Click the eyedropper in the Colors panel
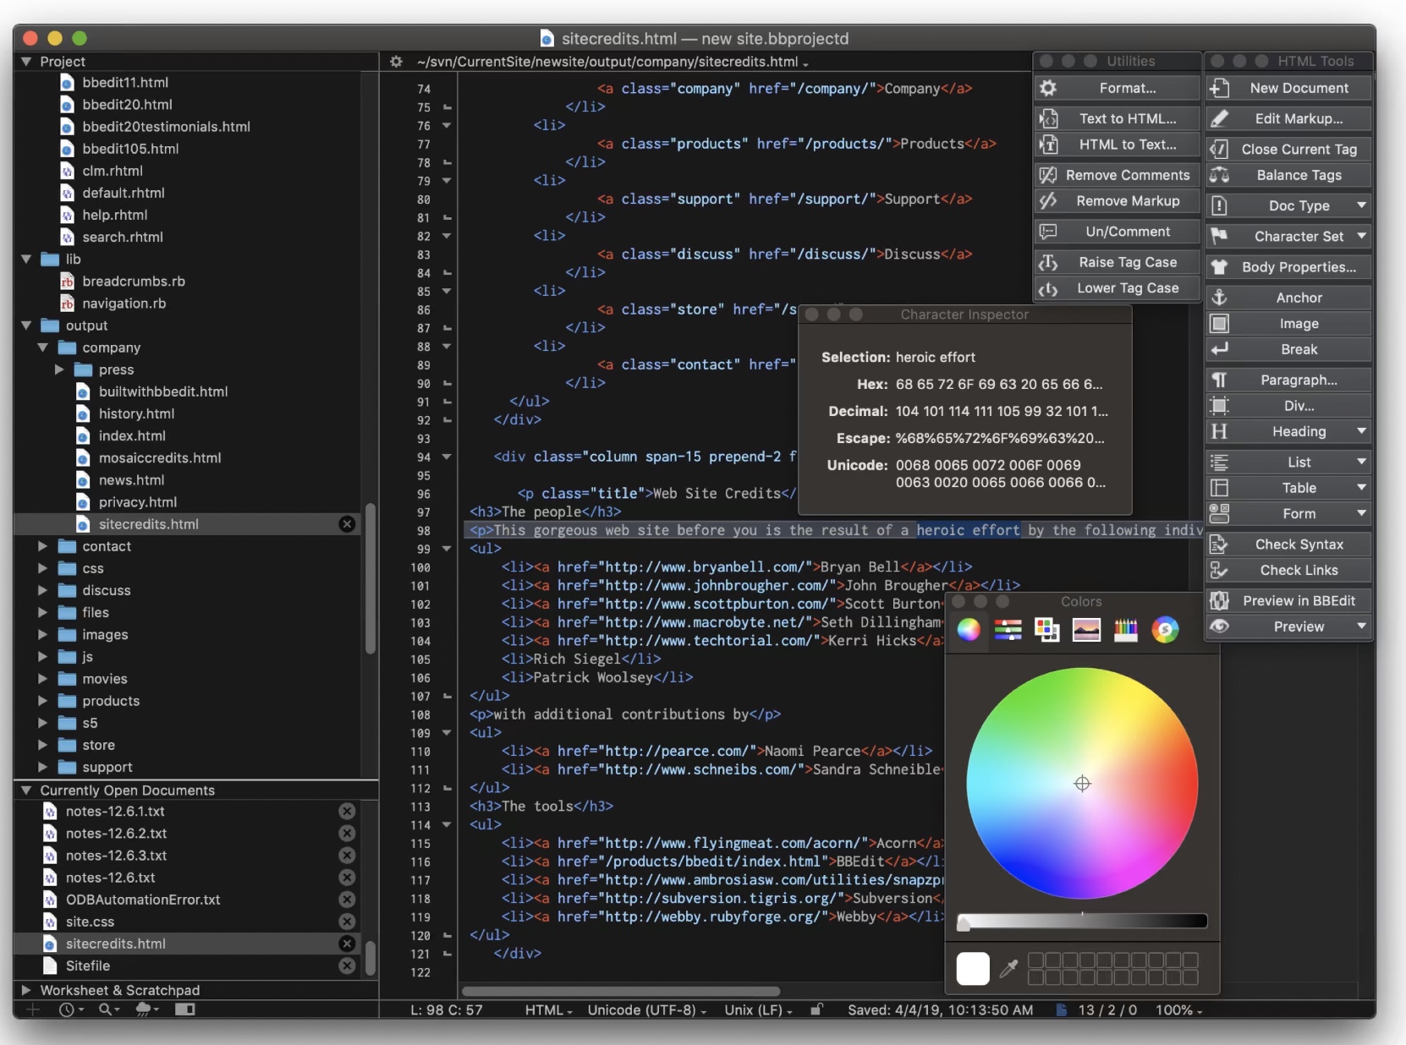 click(1008, 969)
